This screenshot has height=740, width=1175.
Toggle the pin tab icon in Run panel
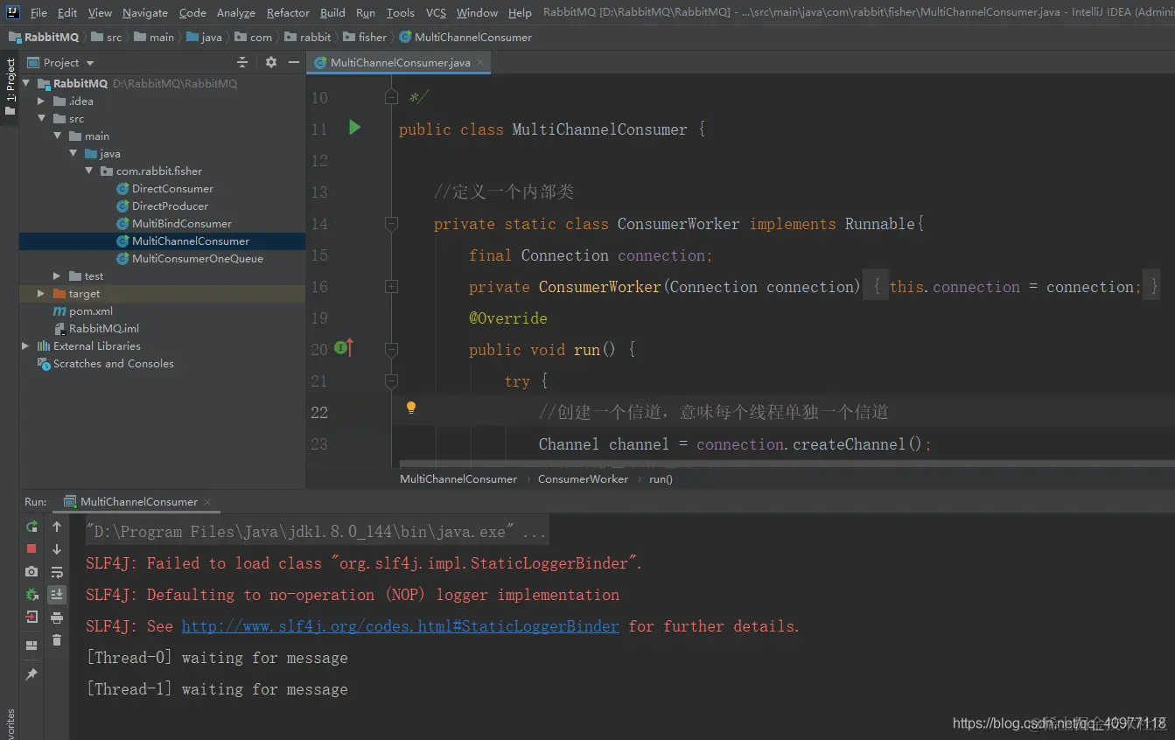(31, 674)
